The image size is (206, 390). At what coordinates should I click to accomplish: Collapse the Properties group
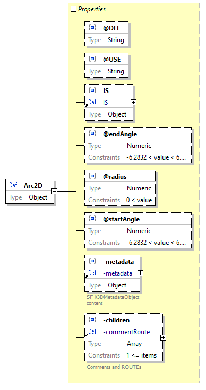[73, 9]
